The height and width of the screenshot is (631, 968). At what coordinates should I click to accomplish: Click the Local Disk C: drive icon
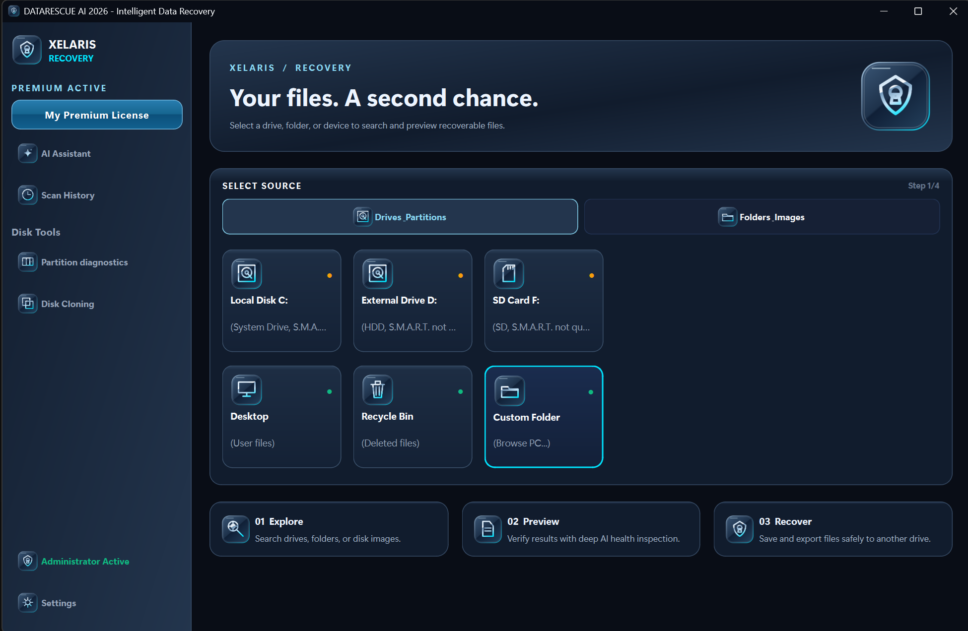tap(247, 273)
